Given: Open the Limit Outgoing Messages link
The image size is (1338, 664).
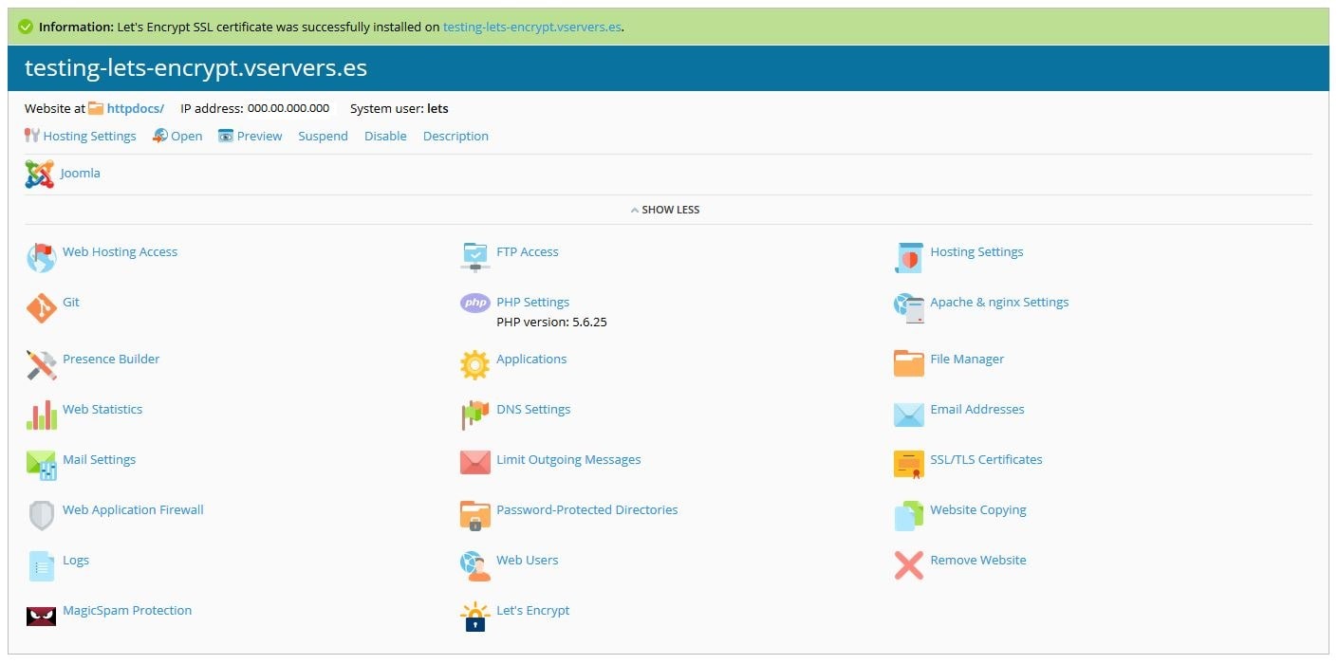Looking at the screenshot, I should 568,459.
